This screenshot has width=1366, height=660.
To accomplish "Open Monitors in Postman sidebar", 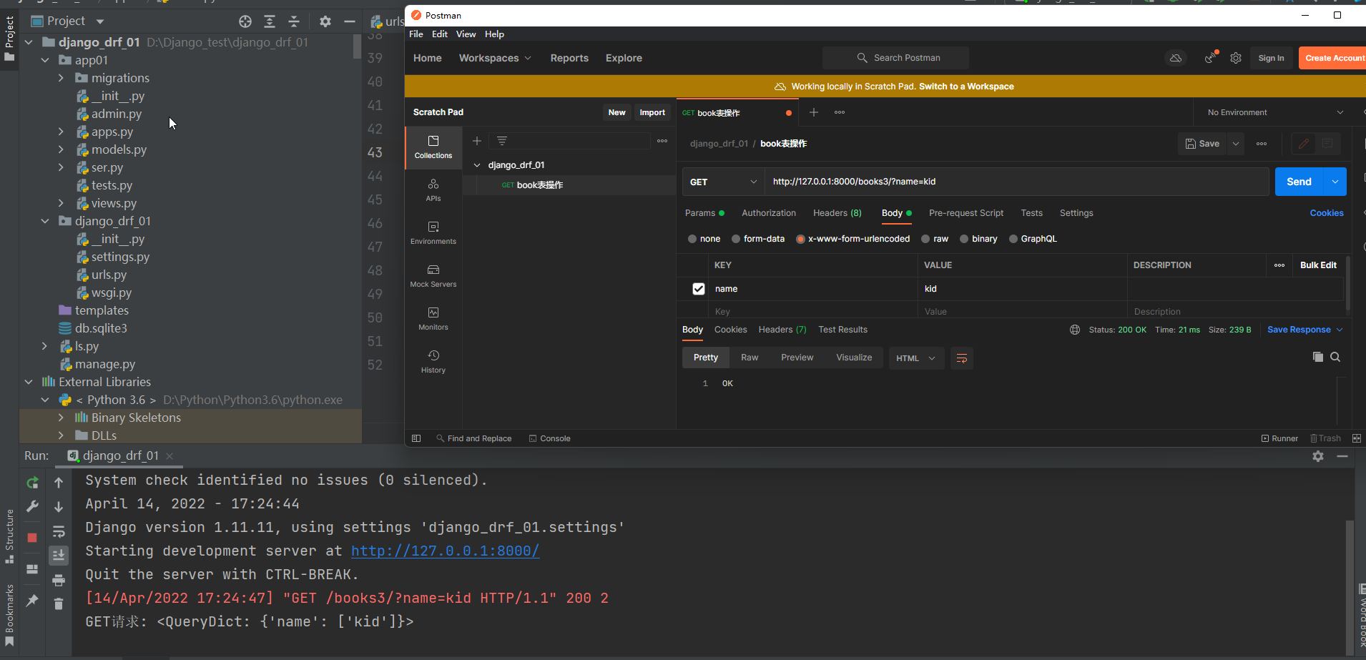I will coord(433,319).
